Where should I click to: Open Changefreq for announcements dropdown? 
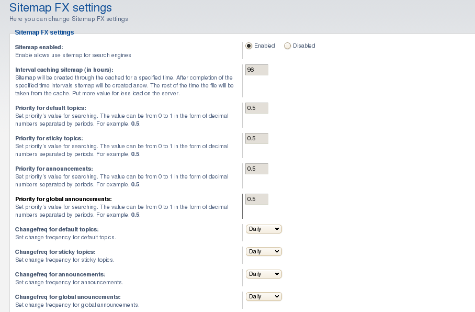click(264, 274)
